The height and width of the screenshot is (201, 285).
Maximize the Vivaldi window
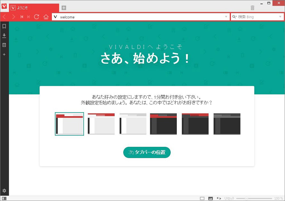pyautogui.click(x=269, y=3)
